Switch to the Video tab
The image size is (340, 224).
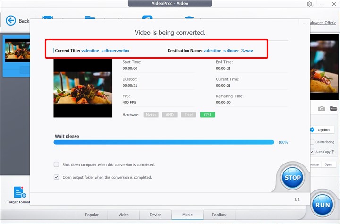[124, 215]
